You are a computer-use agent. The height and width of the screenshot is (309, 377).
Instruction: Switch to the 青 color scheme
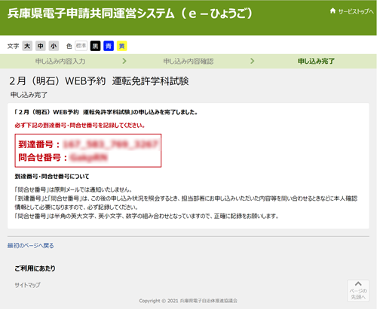pyautogui.click(x=109, y=46)
